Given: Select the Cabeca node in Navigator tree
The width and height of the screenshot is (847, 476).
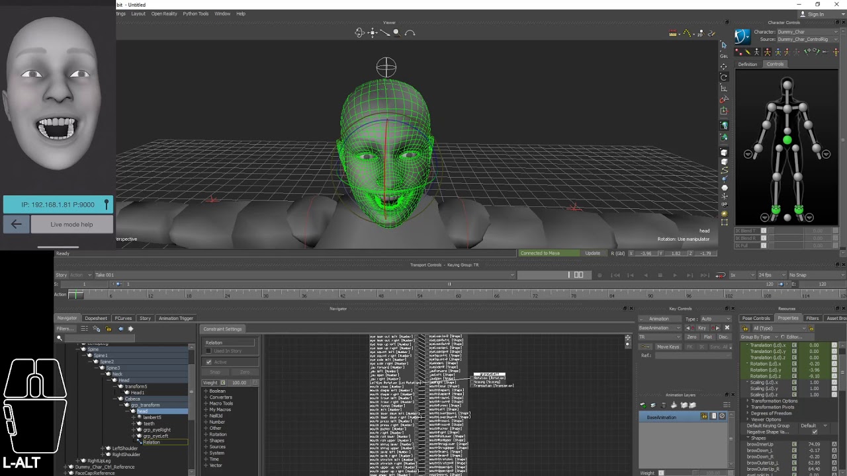Looking at the screenshot, I should click(132, 399).
